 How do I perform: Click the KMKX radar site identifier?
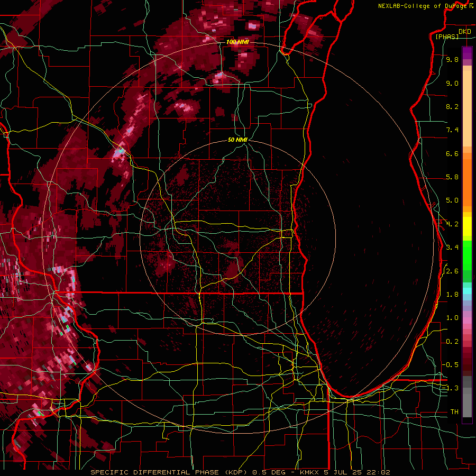(309, 472)
